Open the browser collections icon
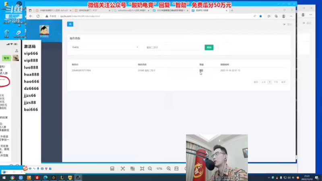Screen dimensions: 322x181 (x=276, y=16)
